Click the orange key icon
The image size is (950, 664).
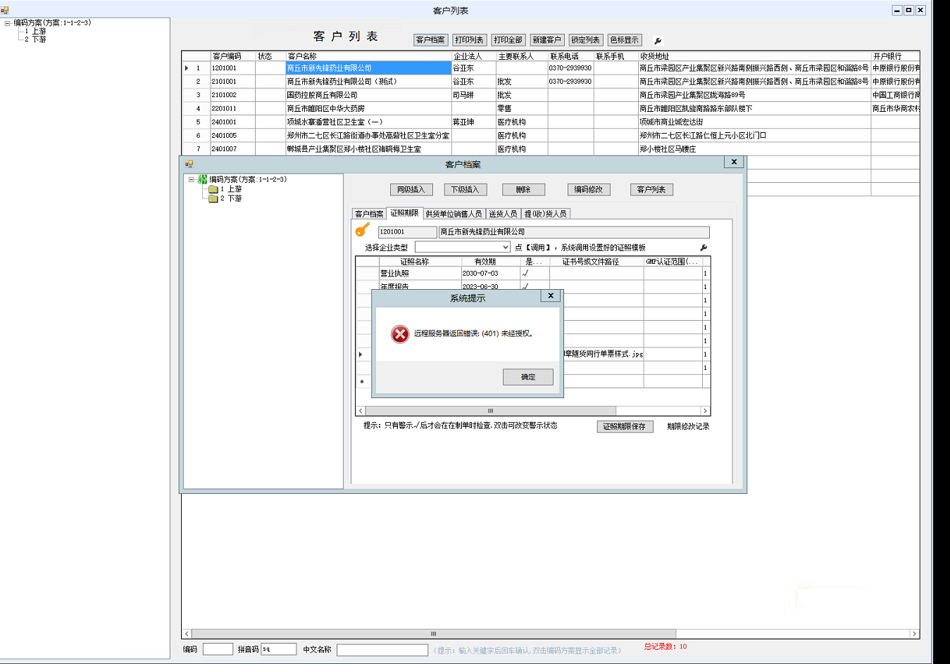[363, 230]
